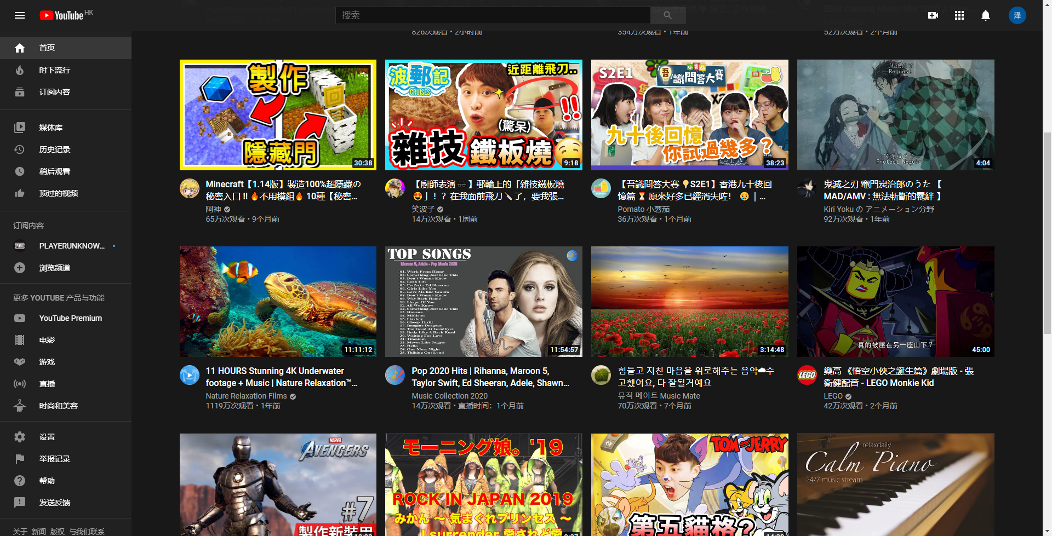Viewport: 1052px width, 536px height.
Task: Play the TOP SONGS thumbnail
Action: (484, 302)
